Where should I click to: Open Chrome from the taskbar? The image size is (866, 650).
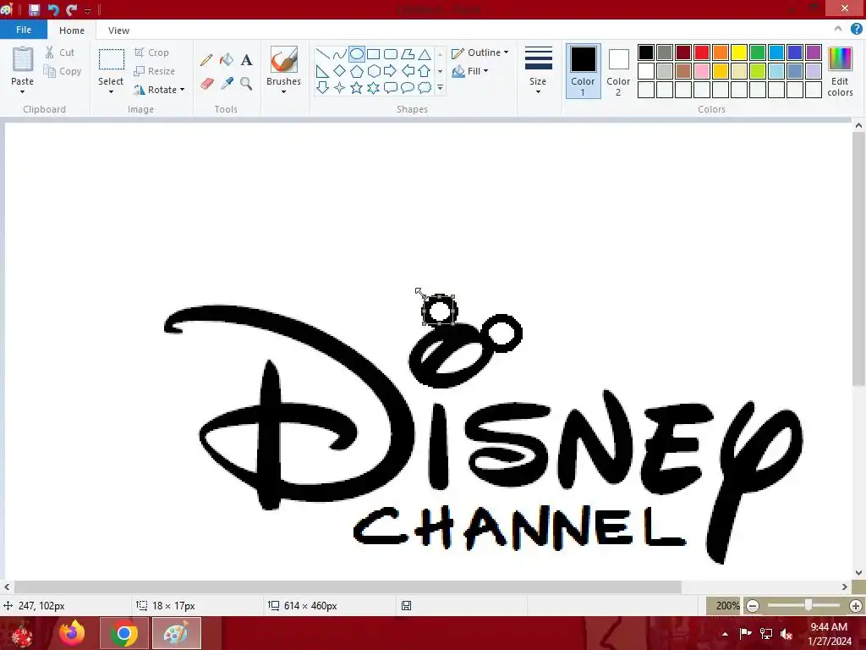pyautogui.click(x=124, y=633)
